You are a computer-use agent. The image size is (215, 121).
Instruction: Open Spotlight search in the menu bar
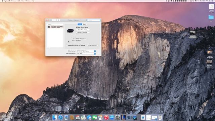[210, 1]
